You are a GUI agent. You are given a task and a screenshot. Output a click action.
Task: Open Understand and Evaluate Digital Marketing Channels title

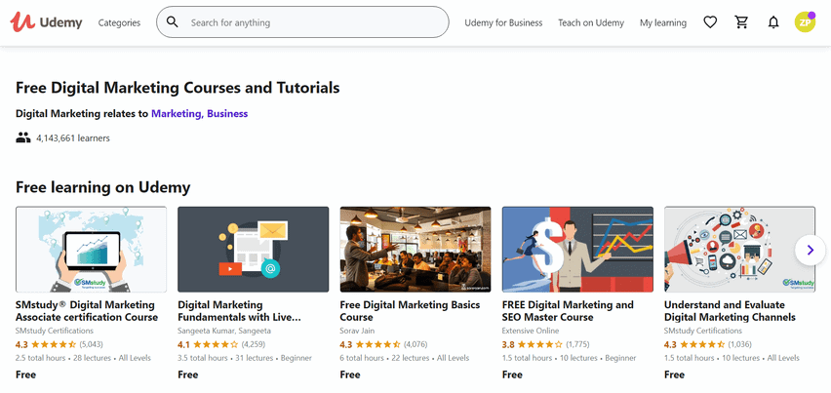(730, 311)
